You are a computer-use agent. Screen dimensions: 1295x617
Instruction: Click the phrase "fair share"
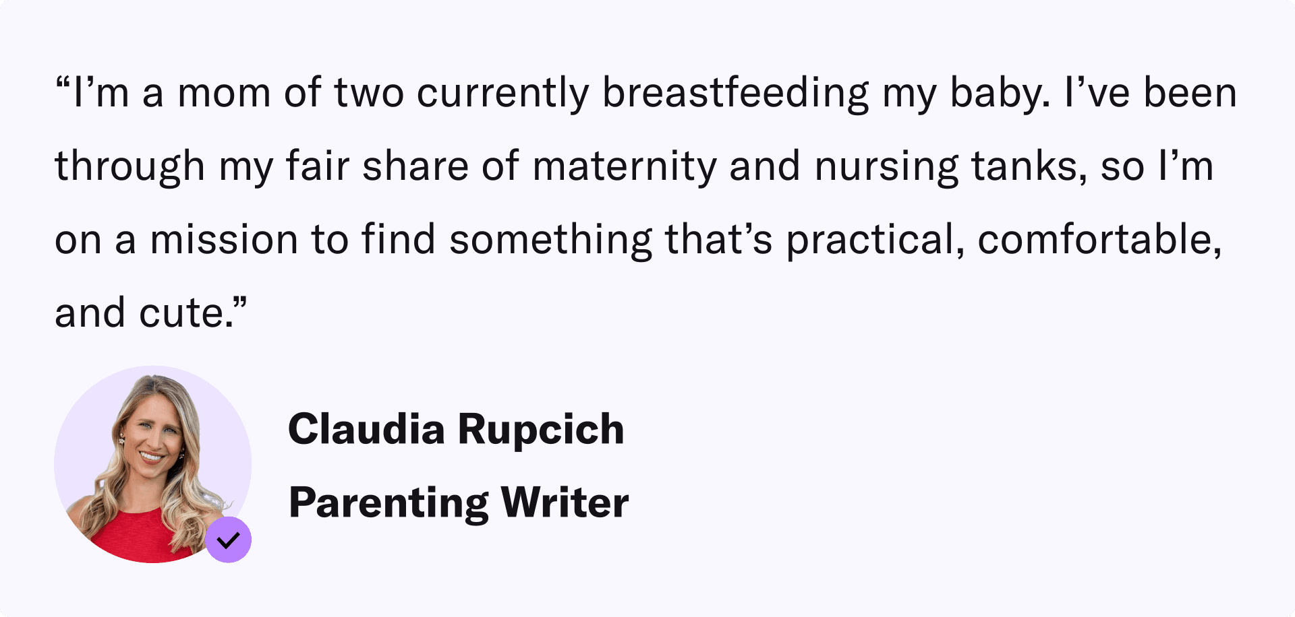[377, 166]
